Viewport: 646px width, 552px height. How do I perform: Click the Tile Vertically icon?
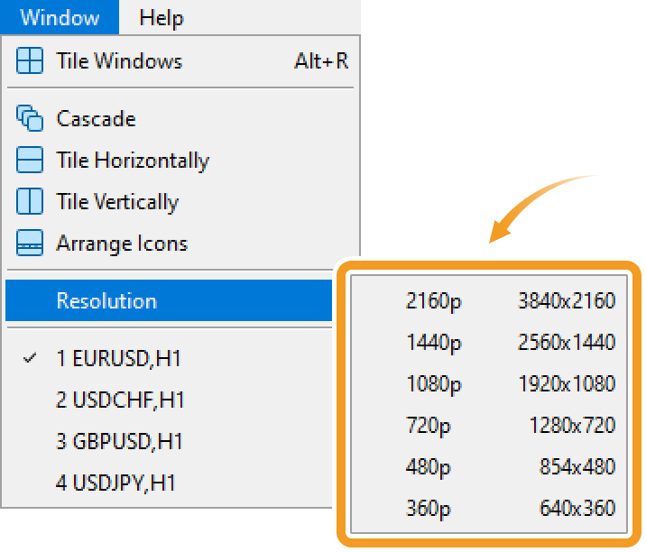click(30, 202)
